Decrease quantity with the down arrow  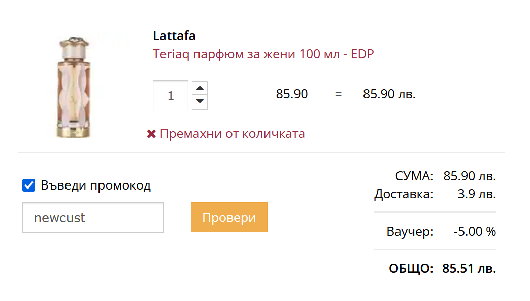[x=200, y=101]
